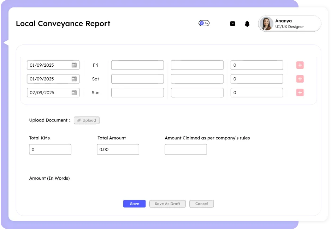Viewport: 331px width, 229px height.
Task: Click the plus icon in Sun row
Action: tap(300, 93)
